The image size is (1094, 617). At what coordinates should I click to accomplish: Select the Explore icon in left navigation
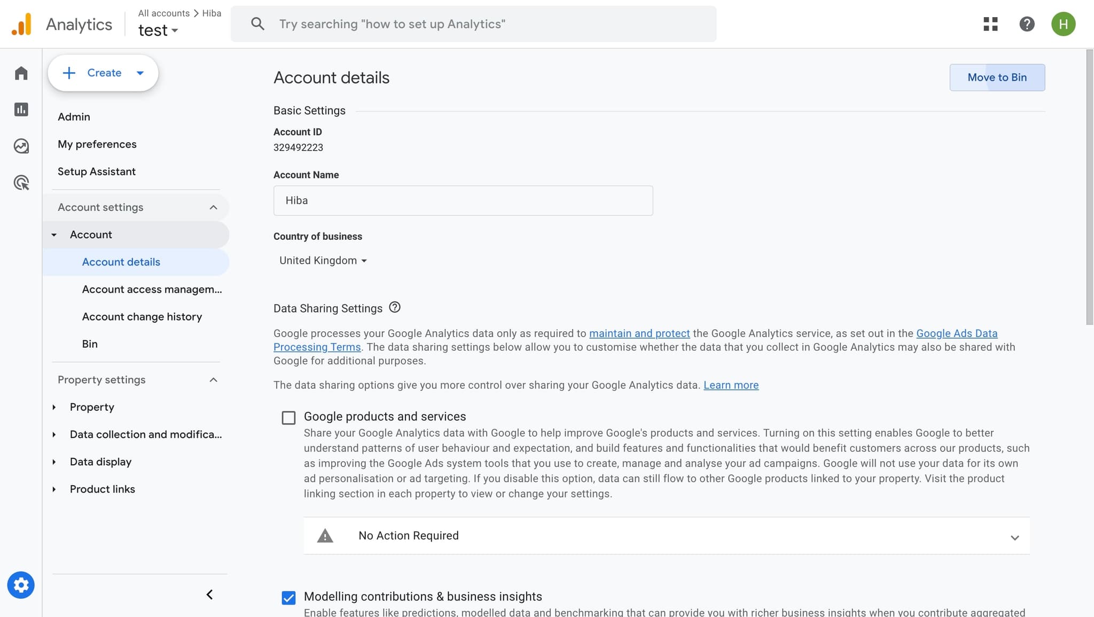(x=21, y=145)
